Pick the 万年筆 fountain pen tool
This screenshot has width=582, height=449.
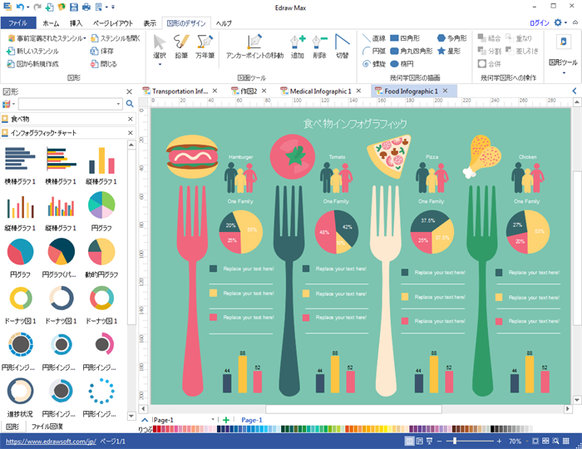click(205, 47)
